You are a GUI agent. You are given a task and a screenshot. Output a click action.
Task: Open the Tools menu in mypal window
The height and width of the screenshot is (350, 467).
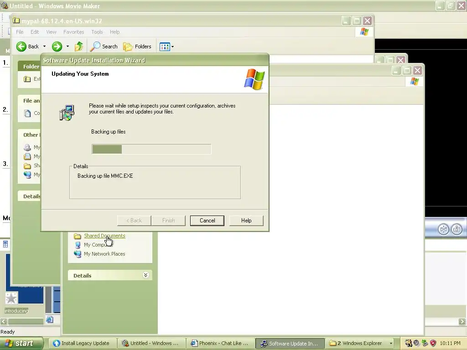97,32
